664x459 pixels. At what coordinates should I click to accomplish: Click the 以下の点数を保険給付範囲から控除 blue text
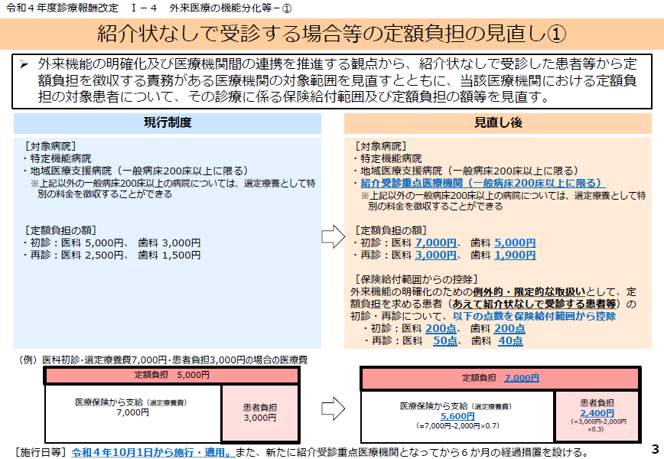pos(534,316)
